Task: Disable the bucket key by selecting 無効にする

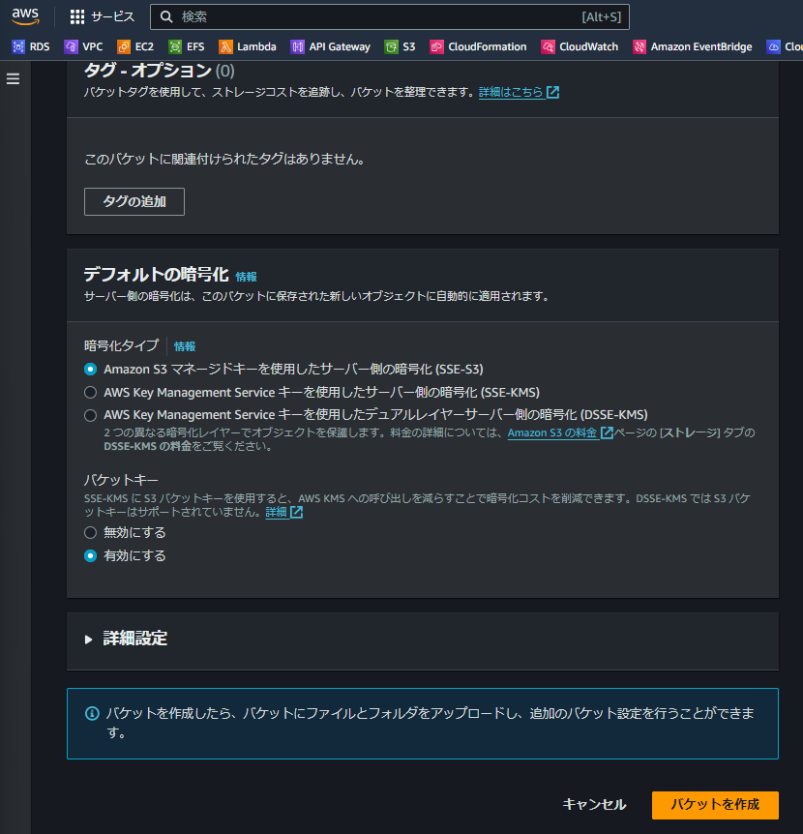Action: pos(90,532)
